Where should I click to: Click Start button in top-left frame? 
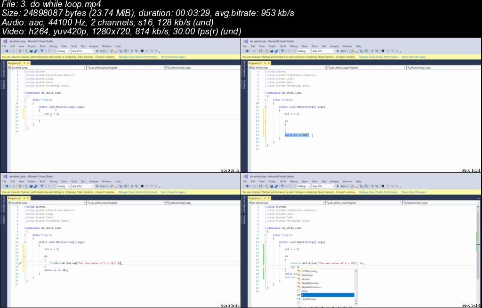pos(102,51)
